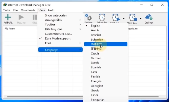Select Traditional Chinese 正體中文

coord(106,49)
